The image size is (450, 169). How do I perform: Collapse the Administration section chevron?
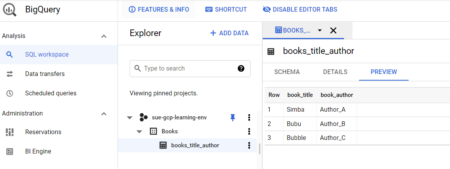104,114
